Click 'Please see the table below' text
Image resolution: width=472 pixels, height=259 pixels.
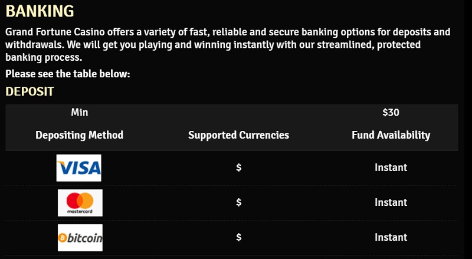[68, 74]
